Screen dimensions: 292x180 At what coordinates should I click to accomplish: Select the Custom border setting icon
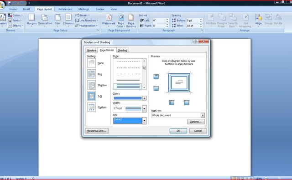91,107
